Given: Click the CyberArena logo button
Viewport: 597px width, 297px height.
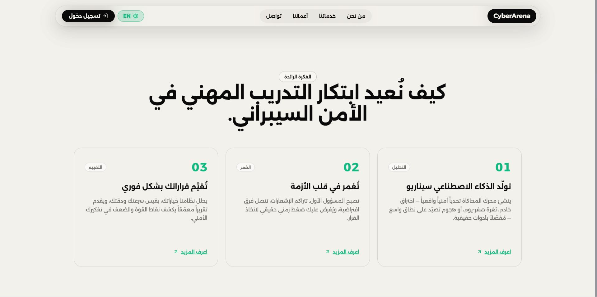Looking at the screenshot, I should (512, 16).
